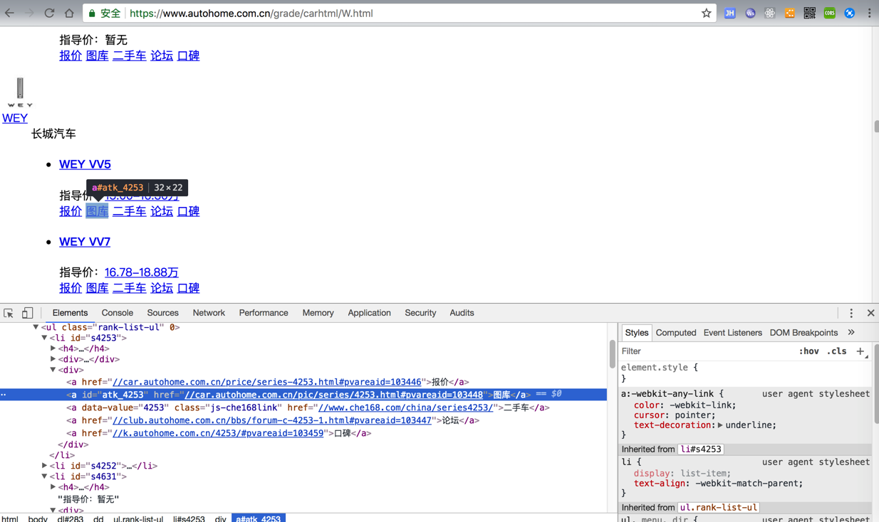The image size is (879, 522).
Task: Open the Event Listeners tab
Action: [732, 333]
